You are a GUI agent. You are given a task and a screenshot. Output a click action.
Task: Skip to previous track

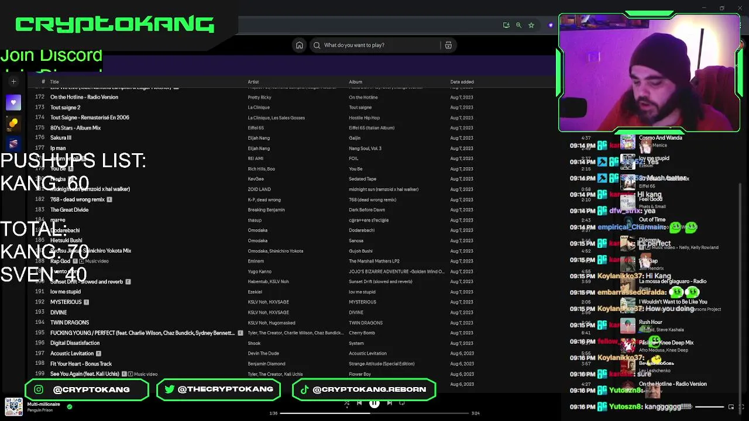[359, 403]
